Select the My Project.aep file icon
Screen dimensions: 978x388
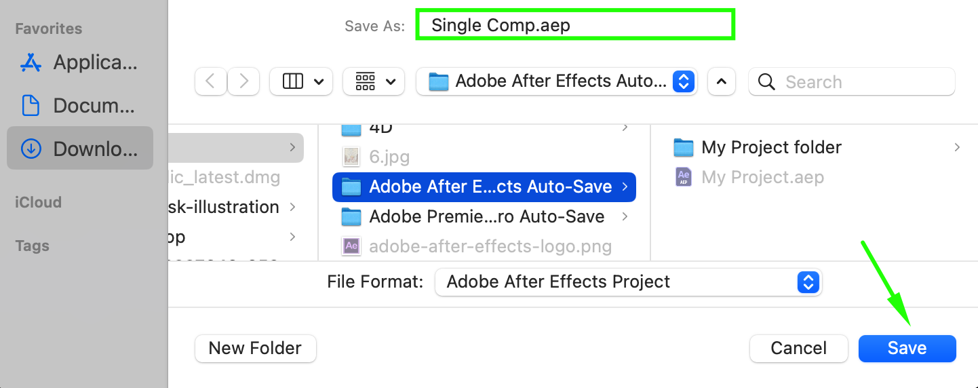[x=684, y=177]
